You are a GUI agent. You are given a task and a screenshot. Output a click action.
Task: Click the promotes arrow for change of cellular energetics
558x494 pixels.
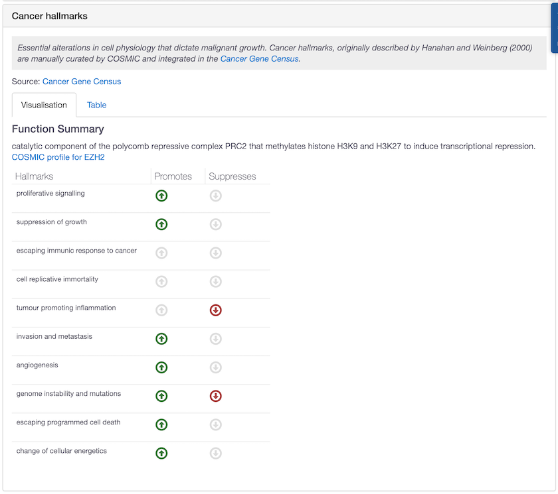click(x=161, y=453)
